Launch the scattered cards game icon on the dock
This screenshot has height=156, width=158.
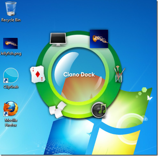point(57,110)
